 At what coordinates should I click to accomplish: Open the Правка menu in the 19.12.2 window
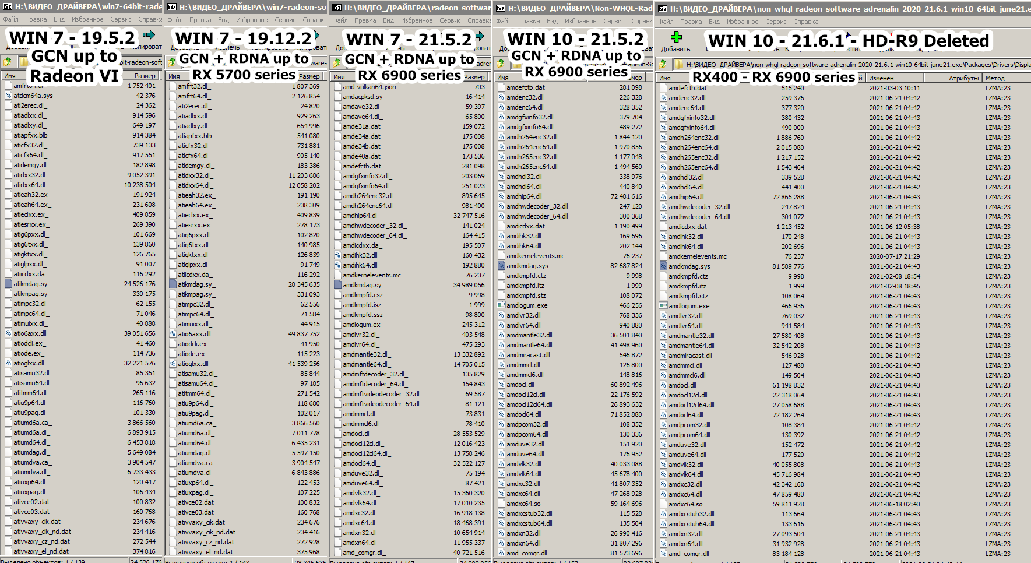(x=200, y=20)
